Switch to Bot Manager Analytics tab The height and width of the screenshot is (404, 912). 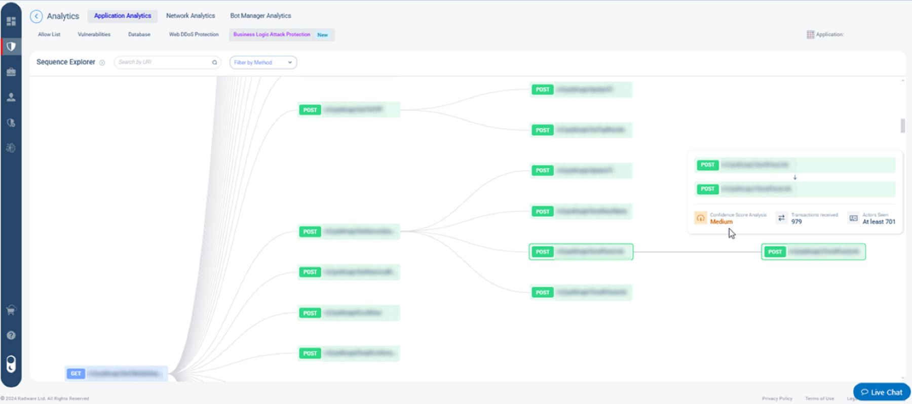pos(260,16)
